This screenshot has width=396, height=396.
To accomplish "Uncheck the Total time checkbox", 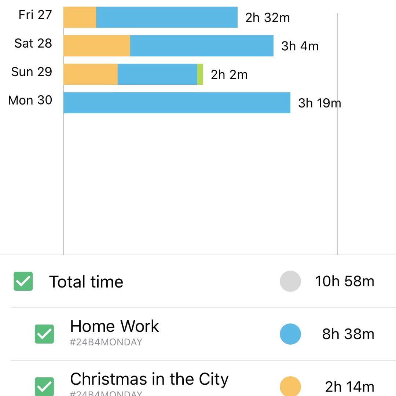I will pos(23,281).
